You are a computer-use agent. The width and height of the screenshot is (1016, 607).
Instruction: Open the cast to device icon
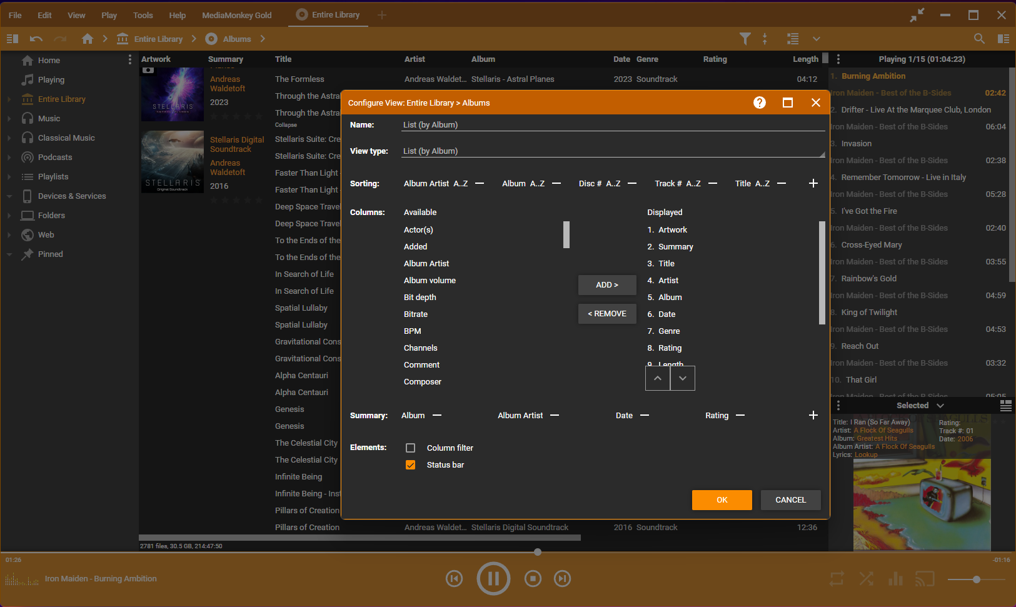[x=925, y=579]
